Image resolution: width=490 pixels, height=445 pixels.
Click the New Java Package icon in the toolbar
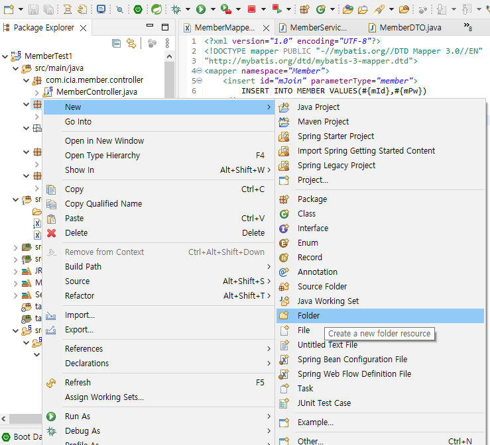point(304,9)
